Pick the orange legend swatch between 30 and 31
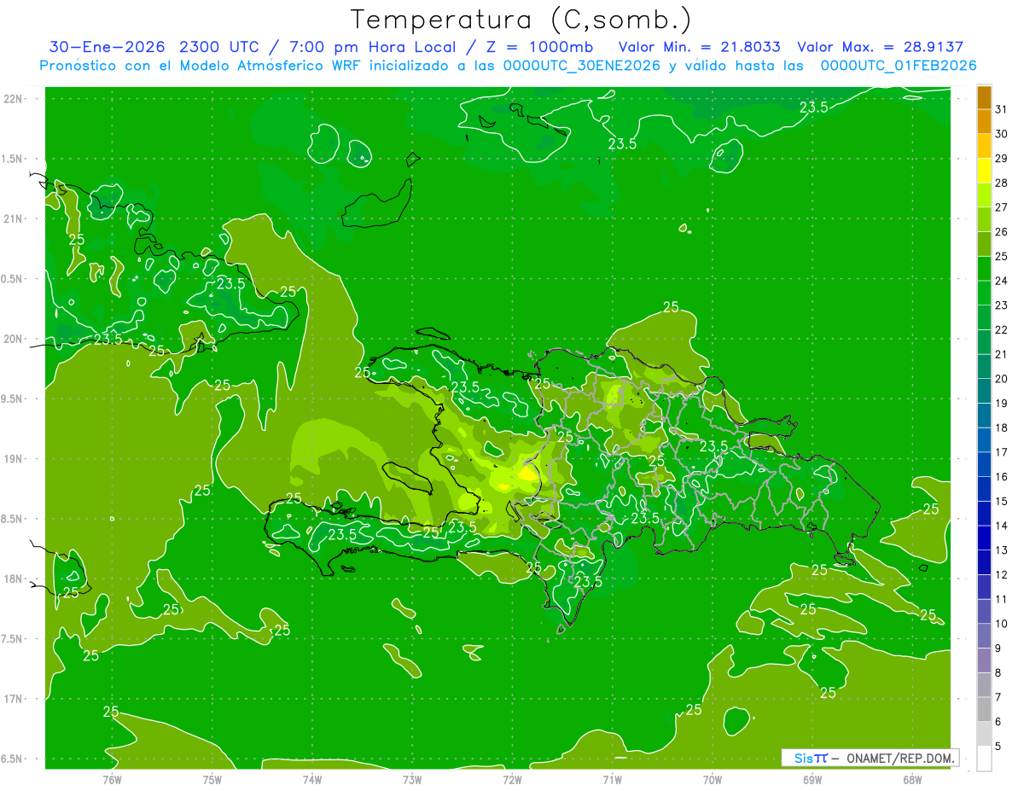Image resolution: width=1024 pixels, height=791 pixels. pos(984,121)
